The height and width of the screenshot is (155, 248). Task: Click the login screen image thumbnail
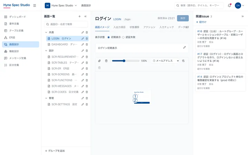coord(142,97)
